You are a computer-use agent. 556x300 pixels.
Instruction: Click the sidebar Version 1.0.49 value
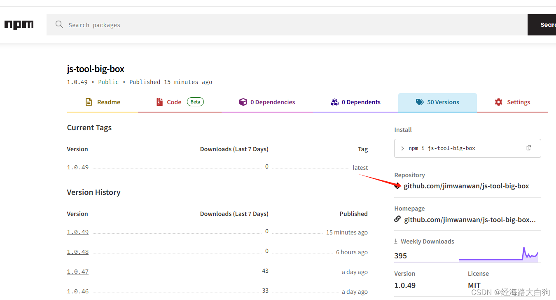pyautogui.click(x=405, y=285)
